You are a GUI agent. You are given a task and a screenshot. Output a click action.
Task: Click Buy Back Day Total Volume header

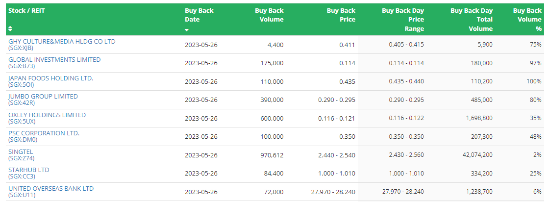click(471, 20)
